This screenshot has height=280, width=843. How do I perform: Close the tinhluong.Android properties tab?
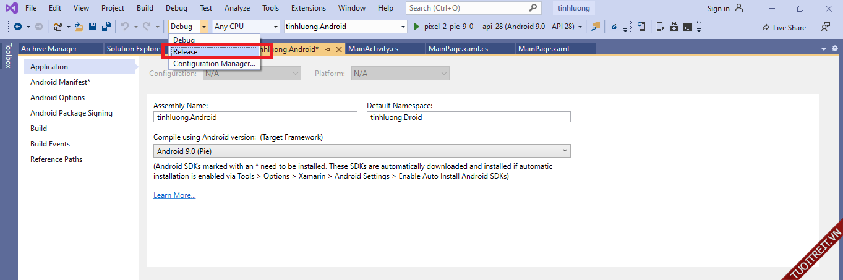click(338, 49)
